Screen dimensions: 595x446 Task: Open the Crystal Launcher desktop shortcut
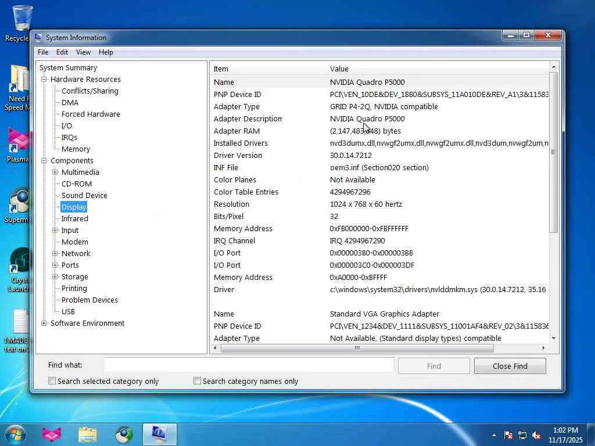tap(18, 270)
